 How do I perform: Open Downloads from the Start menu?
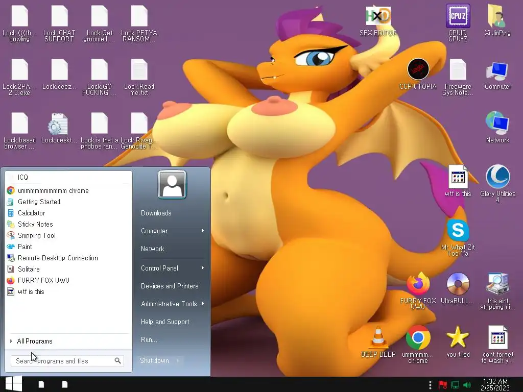click(x=156, y=213)
